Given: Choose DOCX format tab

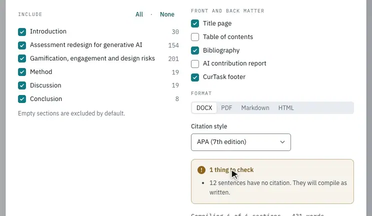Looking at the screenshot, I should (x=204, y=108).
